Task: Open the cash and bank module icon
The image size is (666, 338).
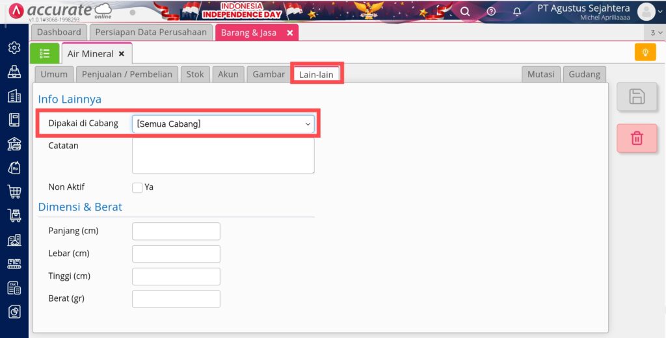Action: [x=14, y=144]
